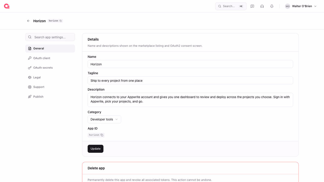
Task: Click the Walter O'Brien name text
Action: coord(302,6)
